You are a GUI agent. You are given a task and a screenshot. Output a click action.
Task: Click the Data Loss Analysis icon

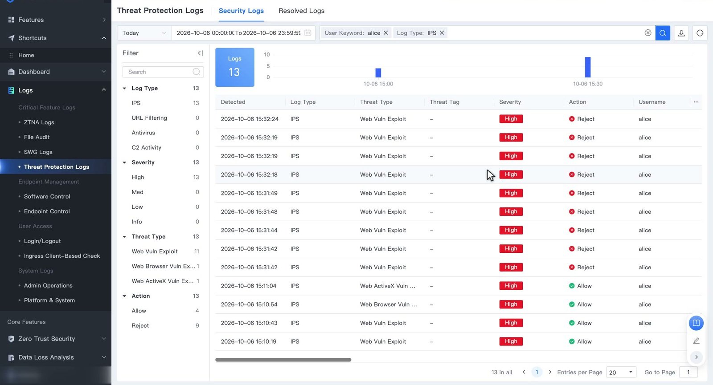(x=11, y=357)
